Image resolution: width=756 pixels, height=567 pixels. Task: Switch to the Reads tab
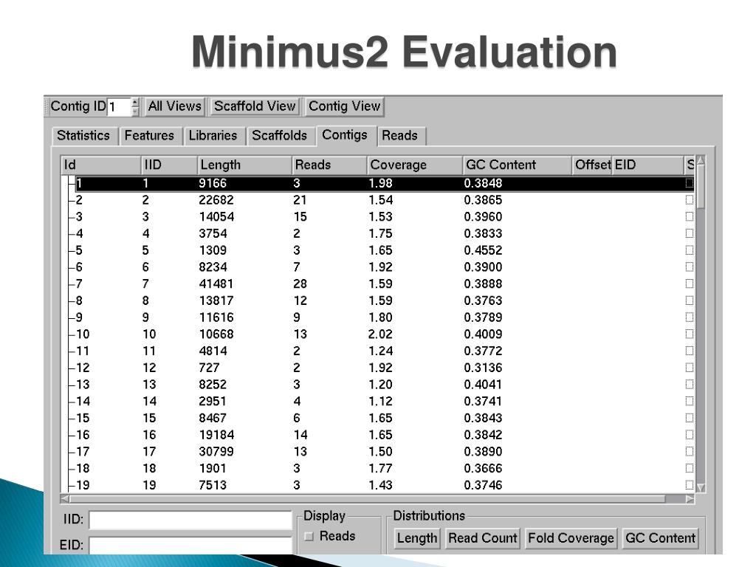399,136
